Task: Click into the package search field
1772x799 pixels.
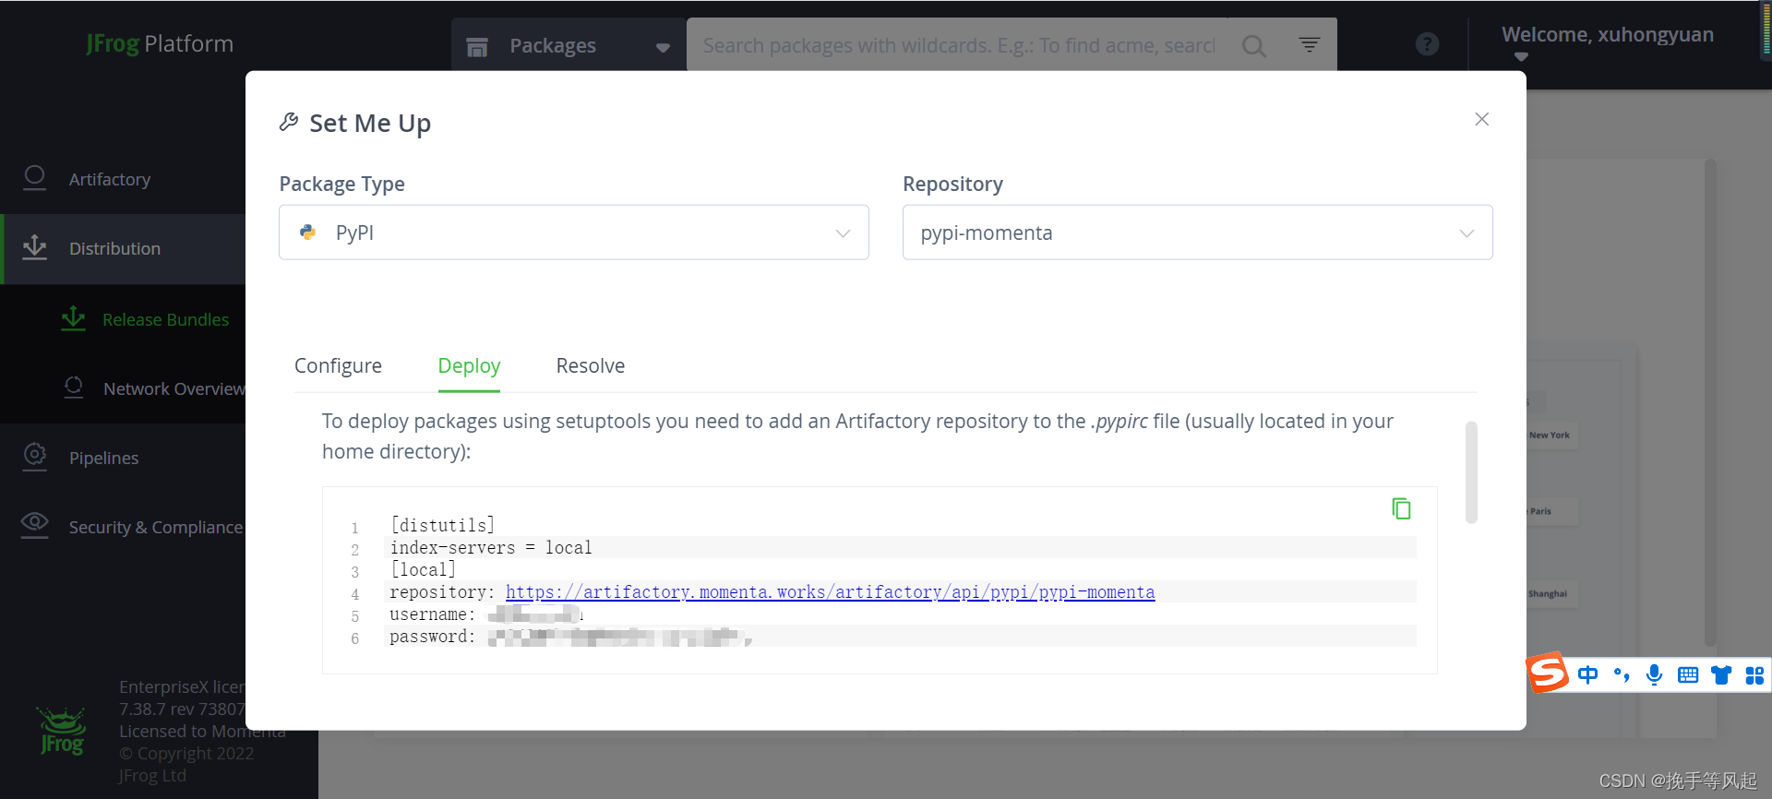Action: [960, 45]
